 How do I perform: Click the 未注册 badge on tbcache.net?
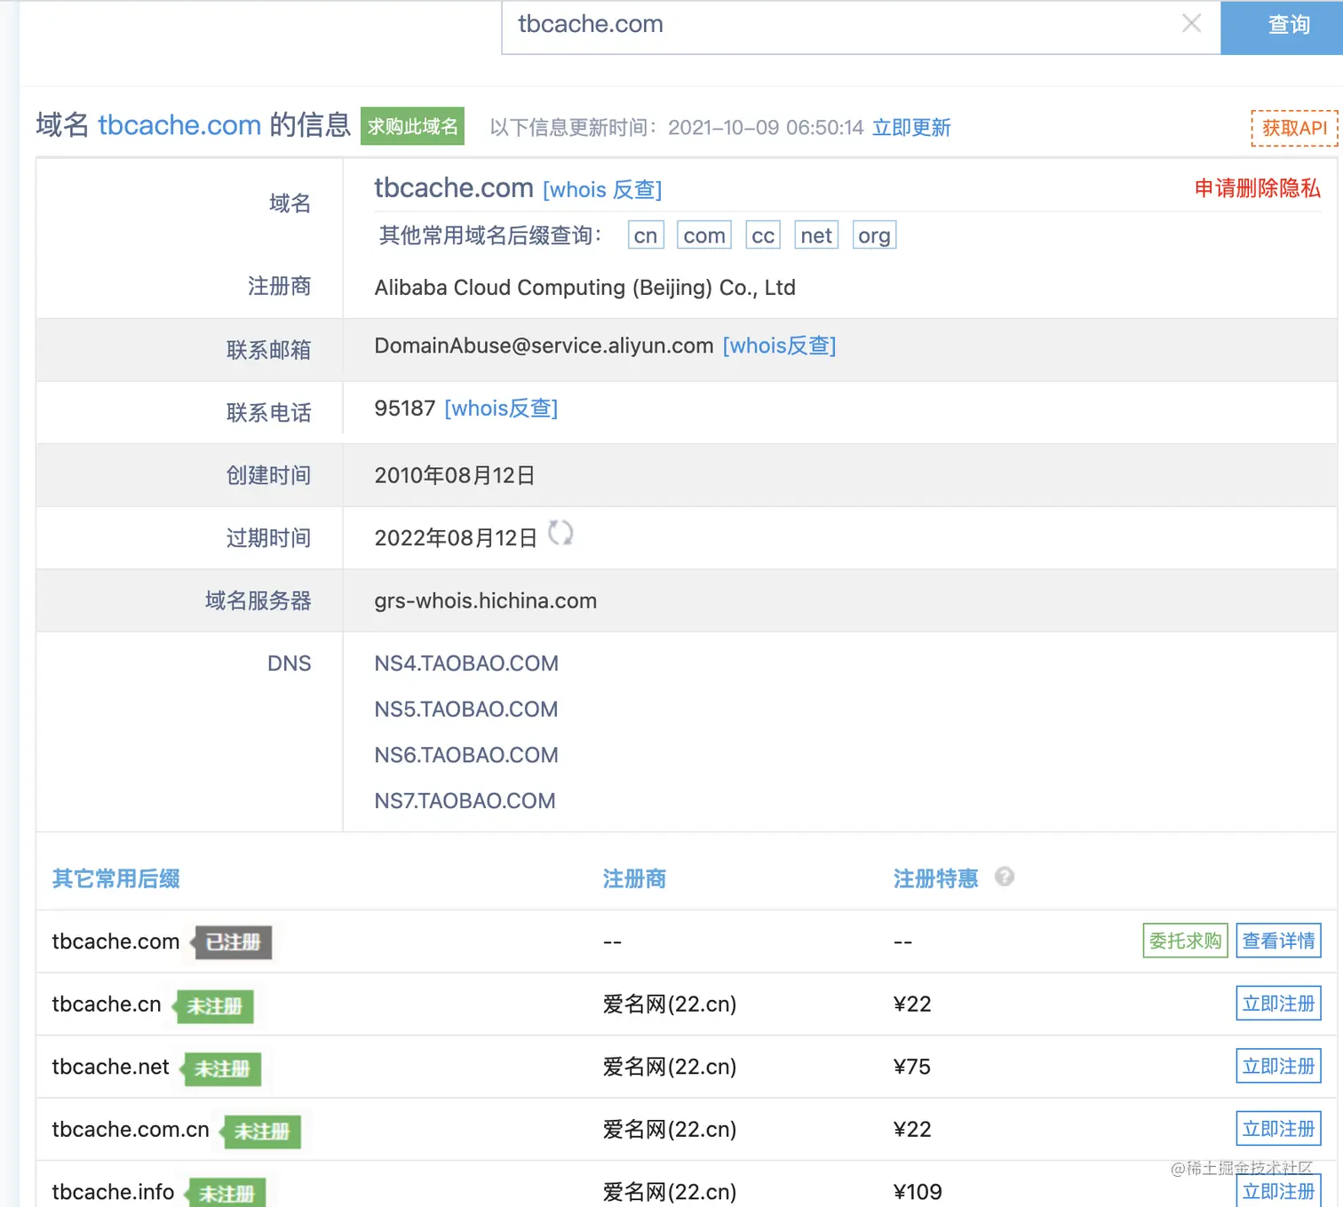[x=221, y=1069]
